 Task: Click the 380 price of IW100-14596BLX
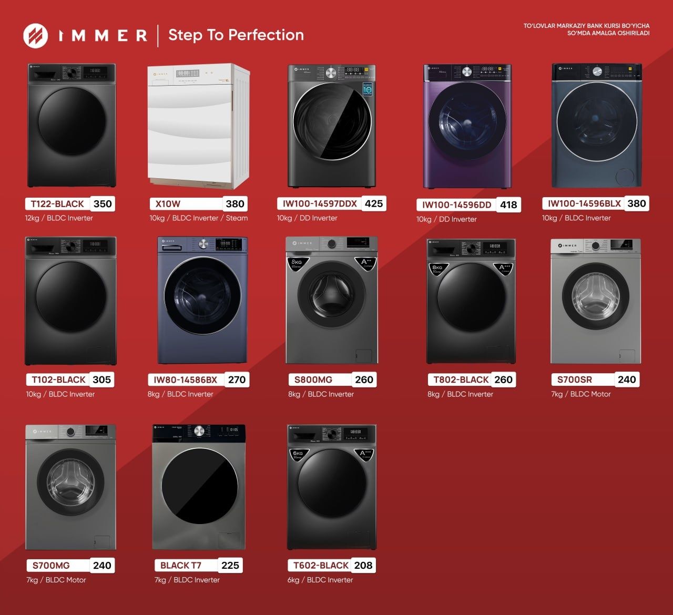(x=637, y=203)
